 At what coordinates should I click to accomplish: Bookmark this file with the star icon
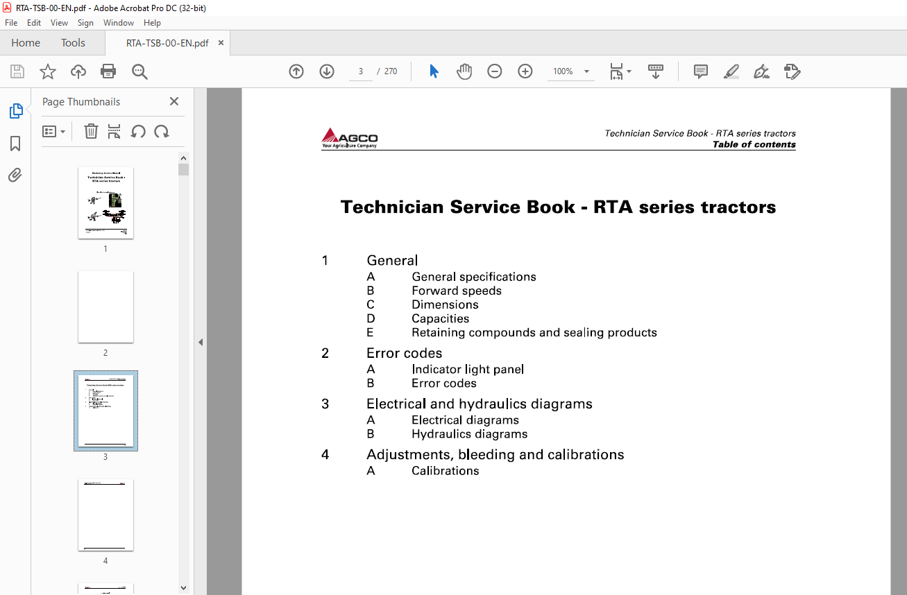point(48,71)
